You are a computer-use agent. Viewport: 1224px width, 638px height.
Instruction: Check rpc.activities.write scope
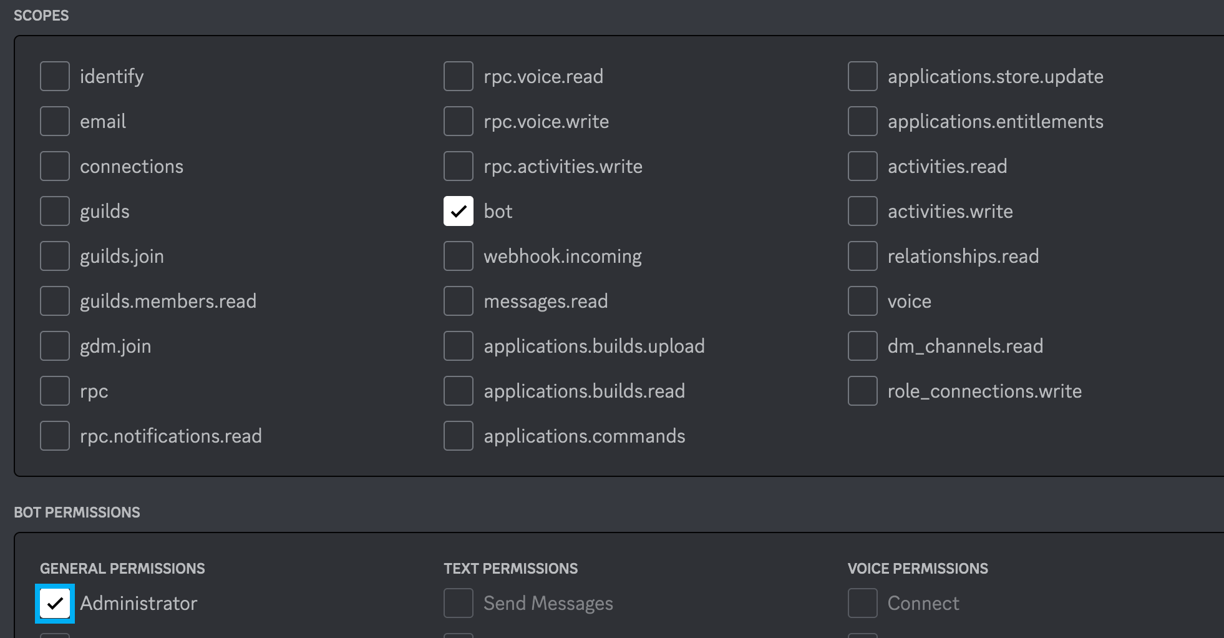coord(459,166)
